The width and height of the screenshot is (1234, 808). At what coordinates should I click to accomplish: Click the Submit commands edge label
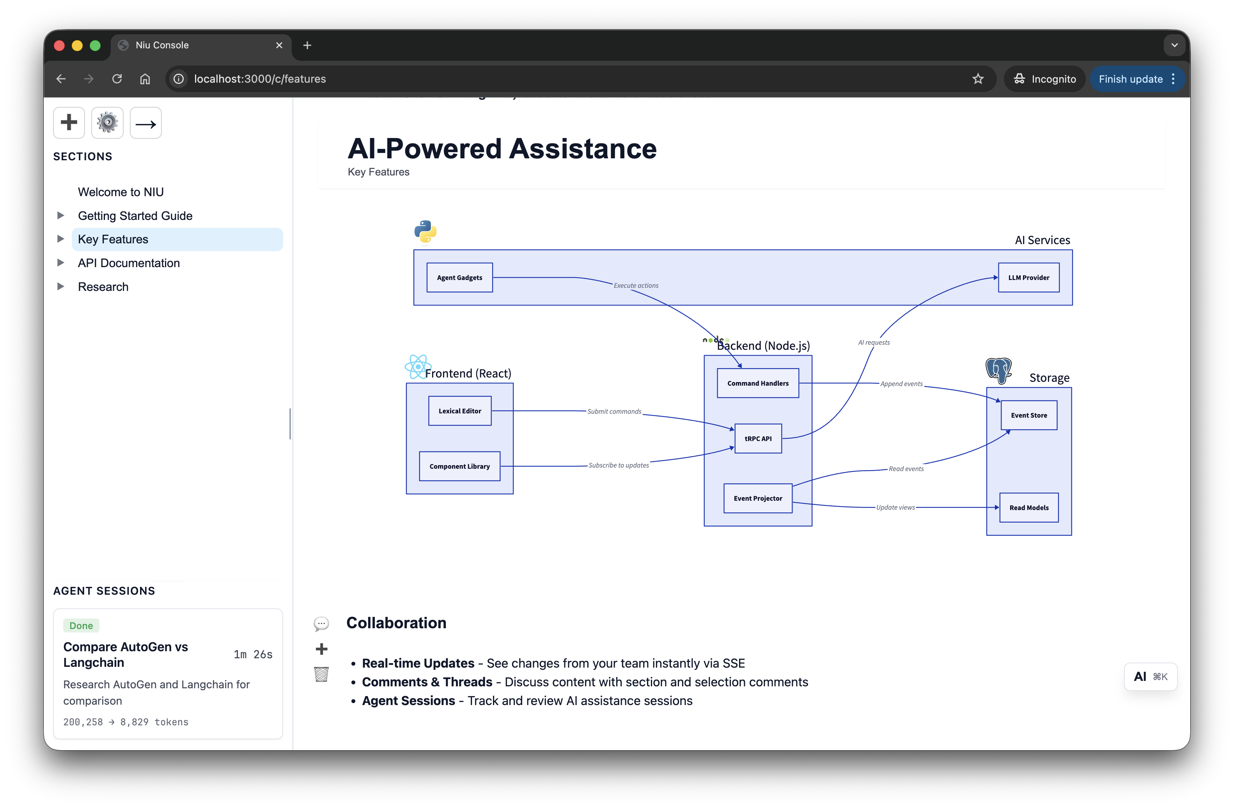tap(614, 411)
